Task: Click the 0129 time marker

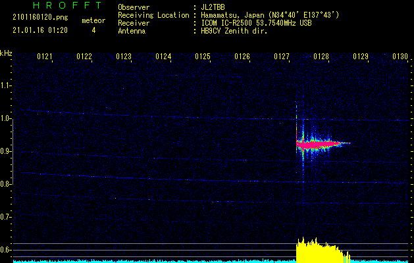Action: [x=361, y=57]
